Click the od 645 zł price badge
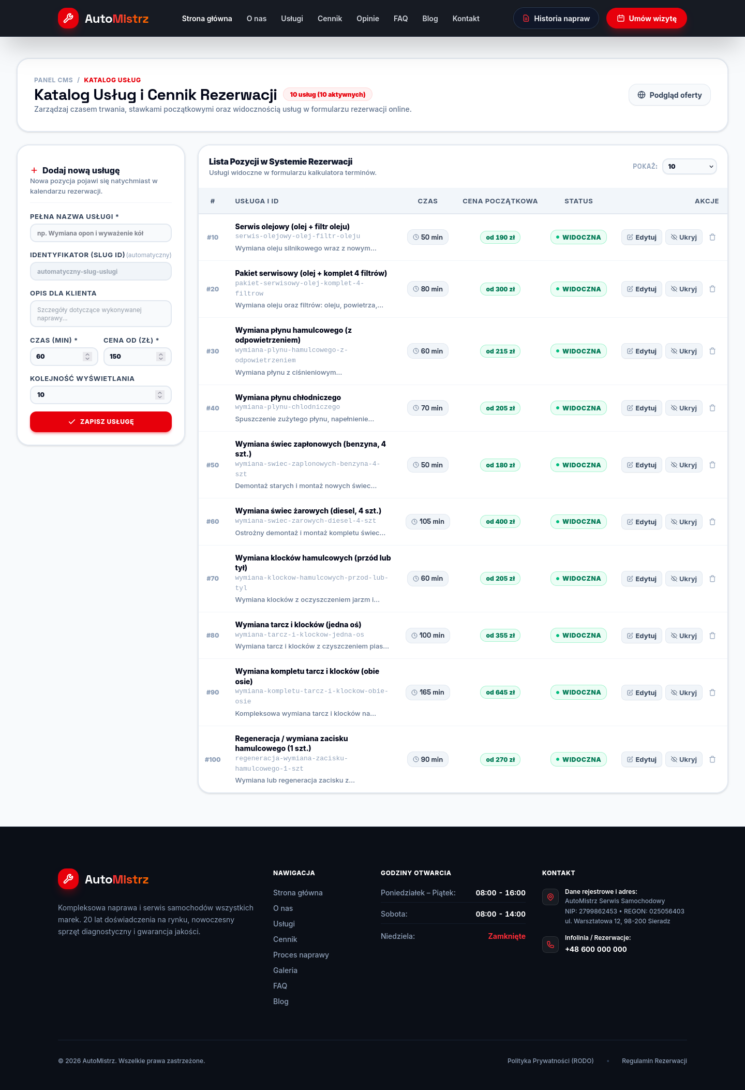This screenshot has width=745, height=1090. [x=500, y=693]
